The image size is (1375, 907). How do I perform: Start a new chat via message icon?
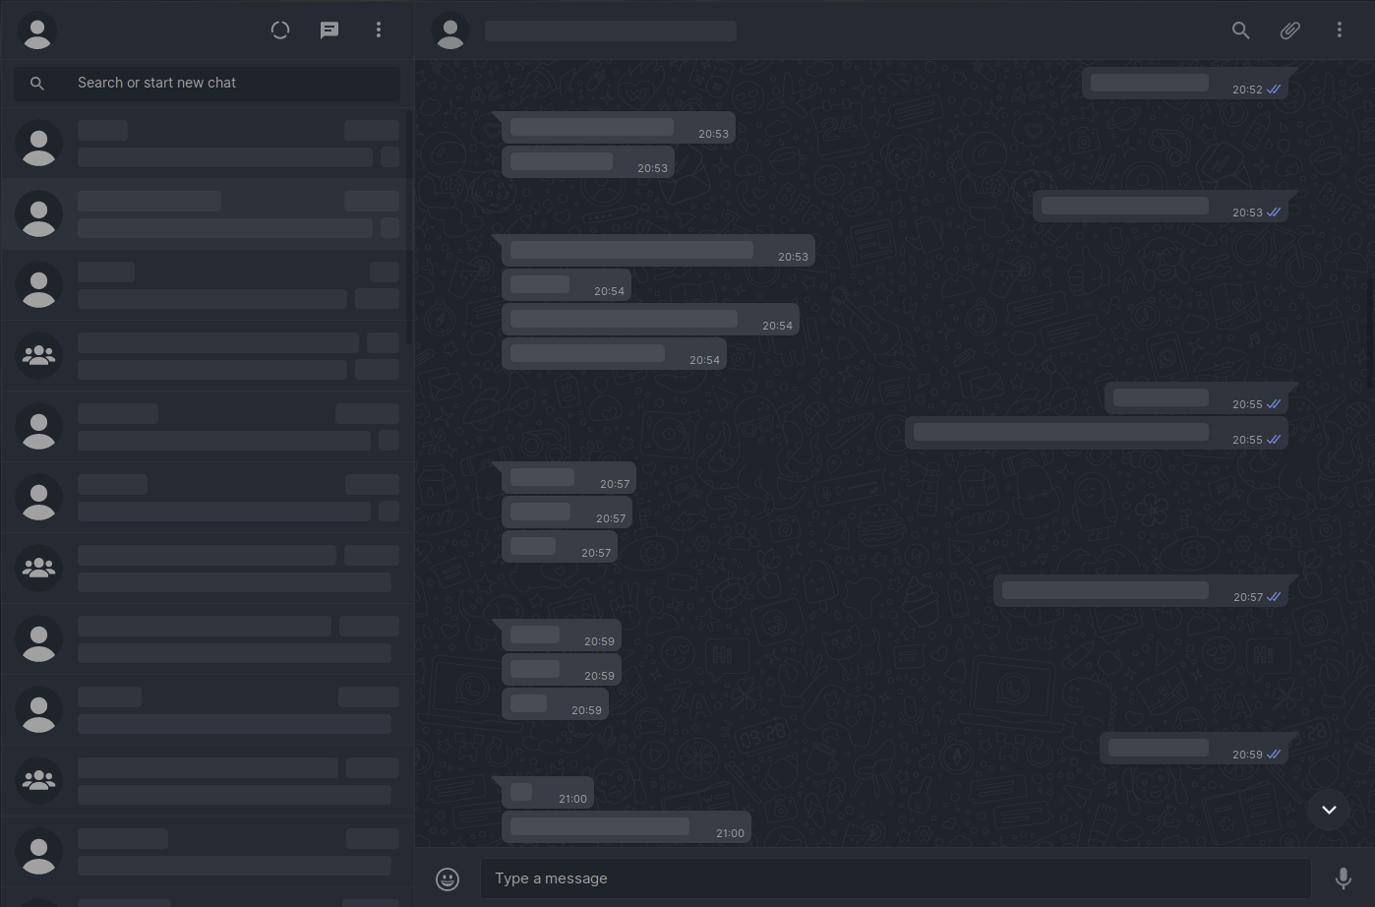[x=329, y=30]
